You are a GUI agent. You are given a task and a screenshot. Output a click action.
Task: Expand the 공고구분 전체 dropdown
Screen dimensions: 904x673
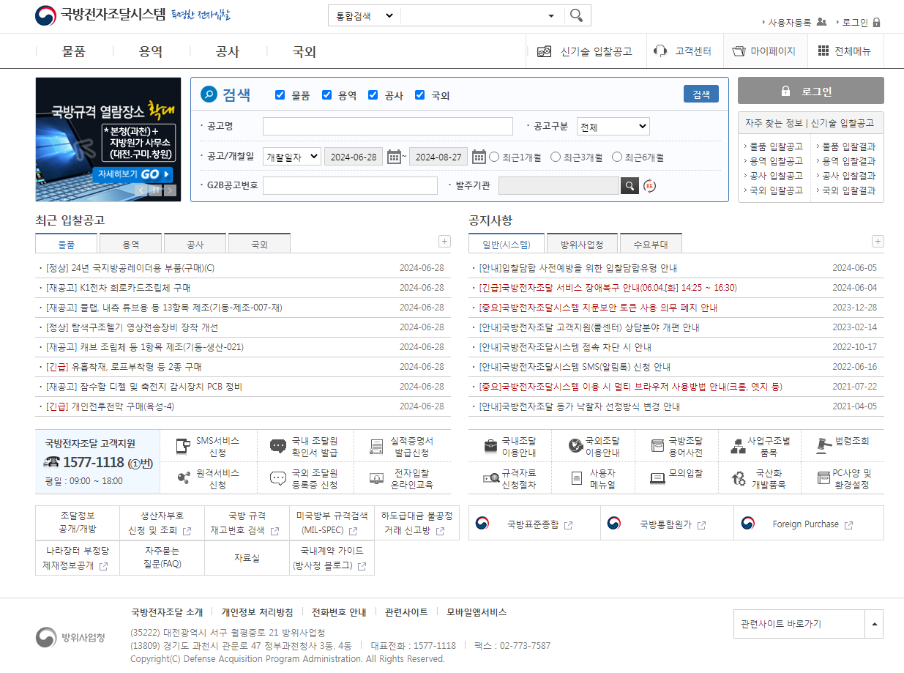point(613,126)
